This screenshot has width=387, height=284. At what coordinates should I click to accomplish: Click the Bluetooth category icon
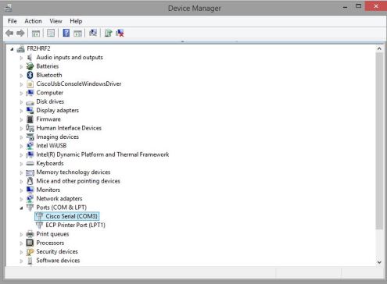tap(30, 75)
